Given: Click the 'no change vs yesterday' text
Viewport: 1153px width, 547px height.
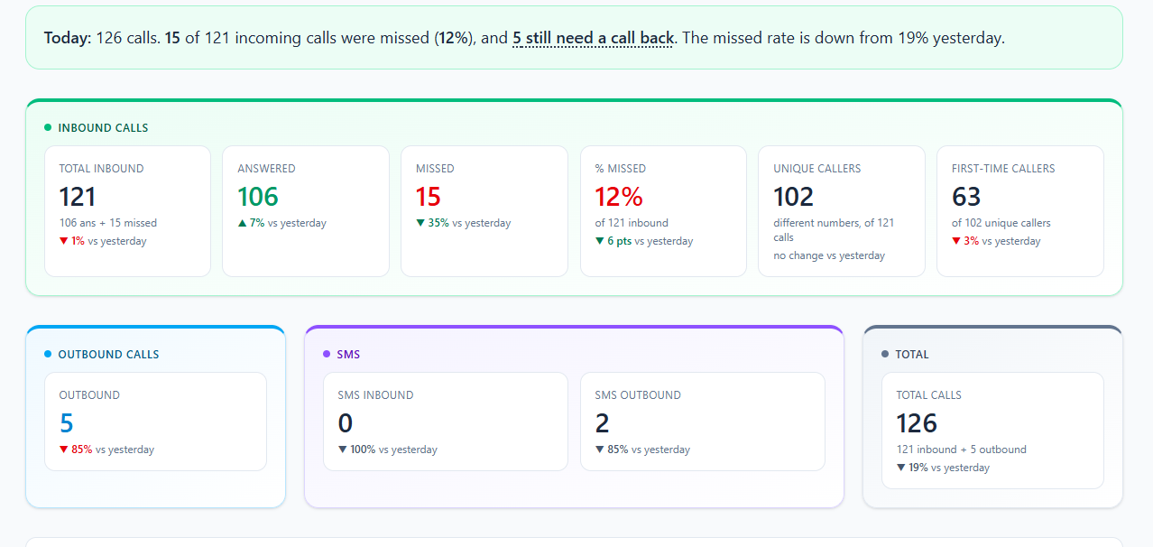Looking at the screenshot, I should pos(829,255).
